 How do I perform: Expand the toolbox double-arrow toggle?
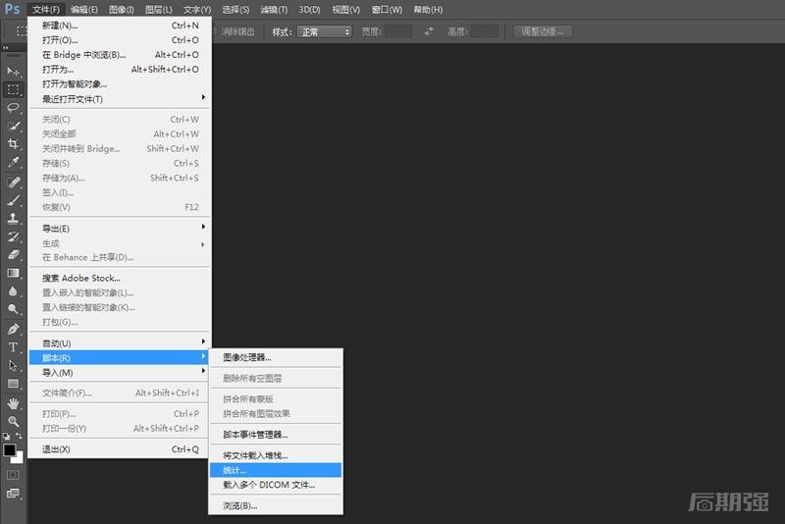pos(6,48)
